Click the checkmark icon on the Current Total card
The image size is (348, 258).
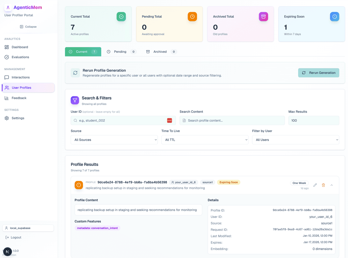[121, 17]
